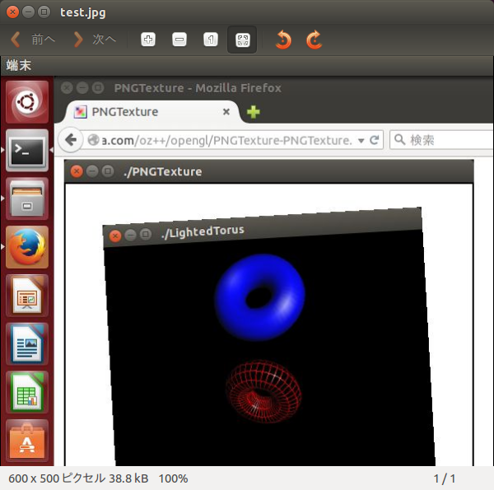Click the 検索 search field

tap(441, 140)
